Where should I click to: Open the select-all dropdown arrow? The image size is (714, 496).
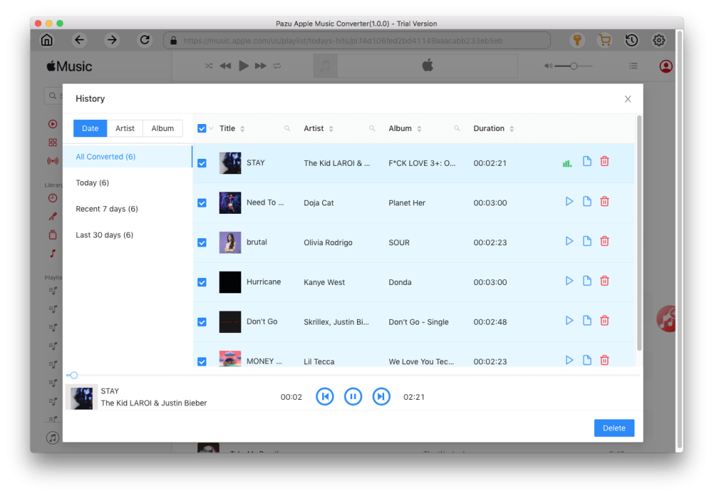[211, 129]
